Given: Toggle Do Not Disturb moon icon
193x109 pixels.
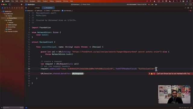Looking at the screenshot, I should [170, 1].
